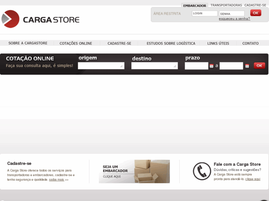This screenshot has height=201, width=269.
Task: Click the Seja um Embarcador banner
Action: click(x=134, y=171)
